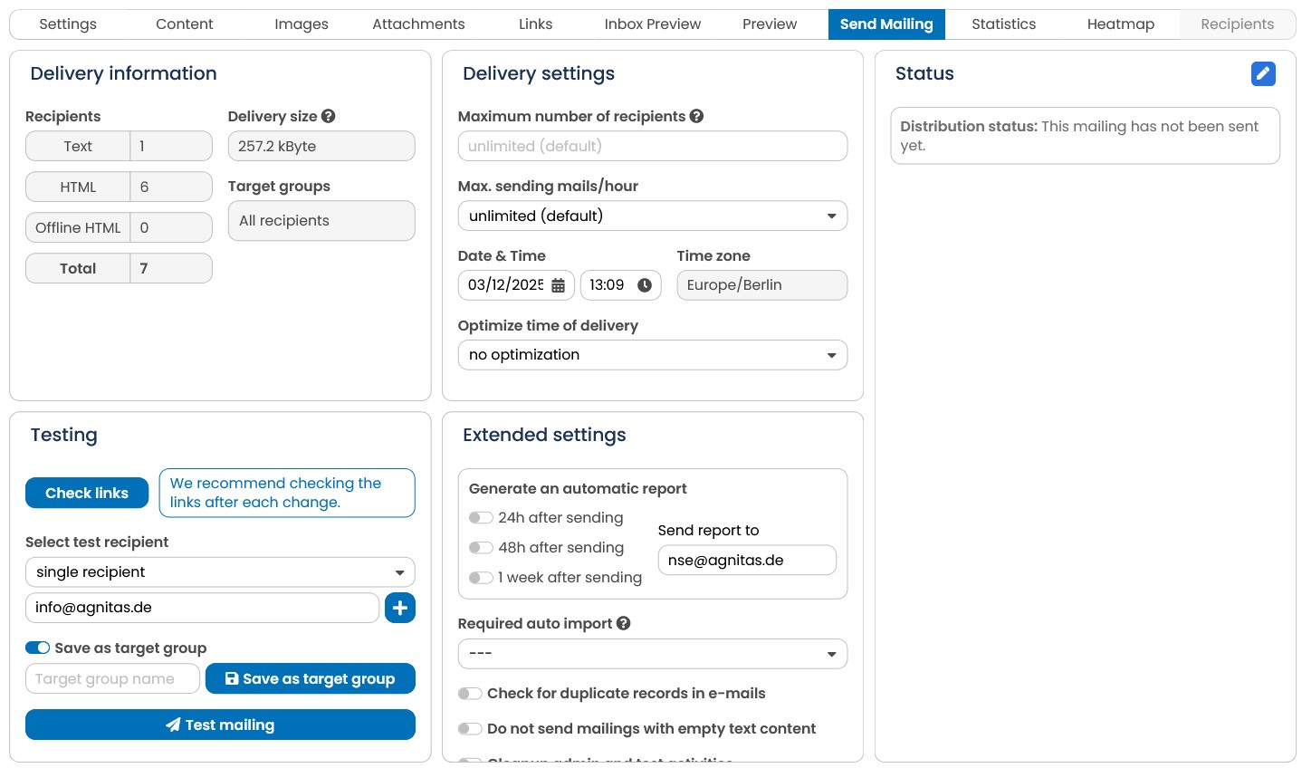
Task: Open the calendar date picker icon
Action: point(558,285)
